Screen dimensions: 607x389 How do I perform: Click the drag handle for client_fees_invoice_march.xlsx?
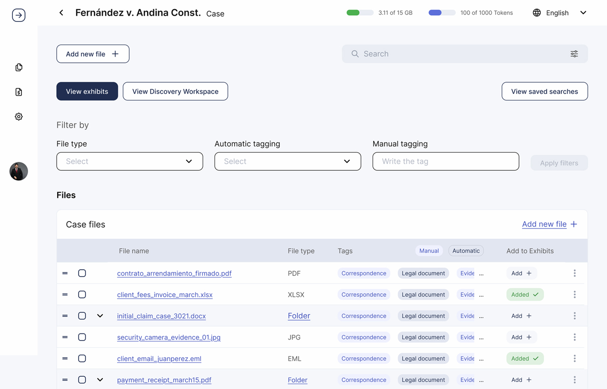65,294
